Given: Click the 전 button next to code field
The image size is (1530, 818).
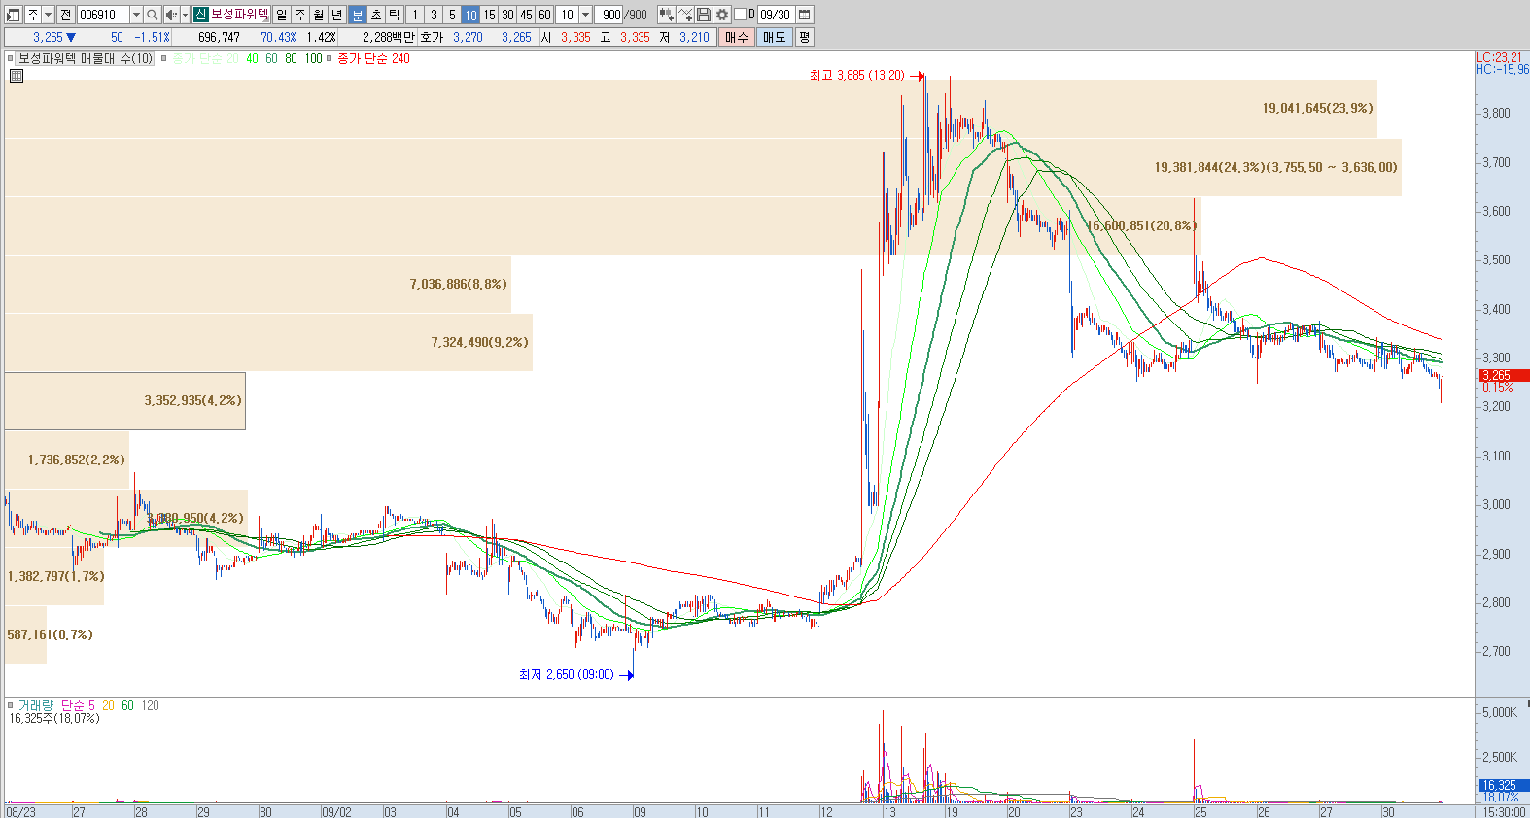Looking at the screenshot, I should pyautogui.click(x=65, y=15).
